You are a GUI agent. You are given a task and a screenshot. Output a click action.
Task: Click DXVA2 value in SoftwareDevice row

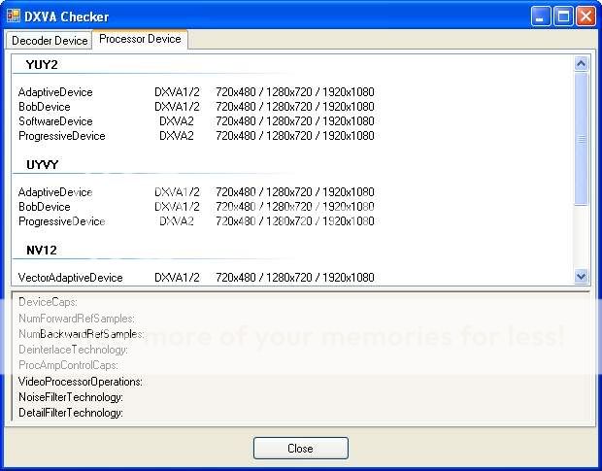pyautogui.click(x=177, y=121)
